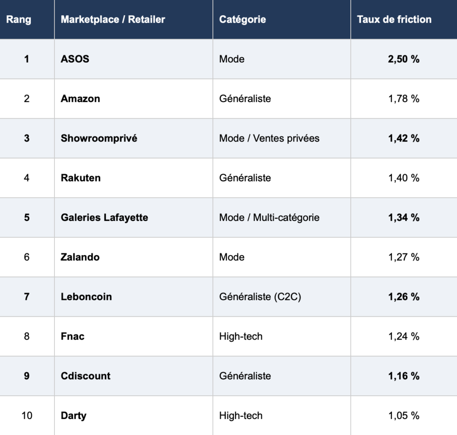Click the Cdiscount retailer name

click(x=86, y=376)
